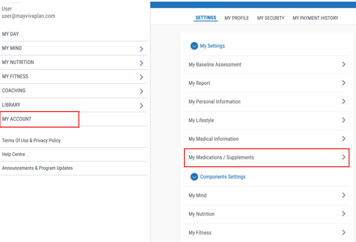Switch to the MY PROFILE tab
The image size is (356, 242).
[237, 18]
